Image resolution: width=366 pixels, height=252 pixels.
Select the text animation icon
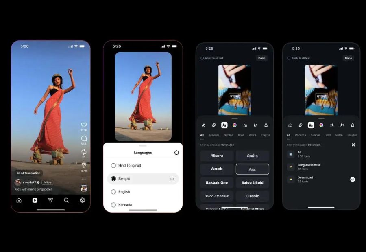point(255,125)
